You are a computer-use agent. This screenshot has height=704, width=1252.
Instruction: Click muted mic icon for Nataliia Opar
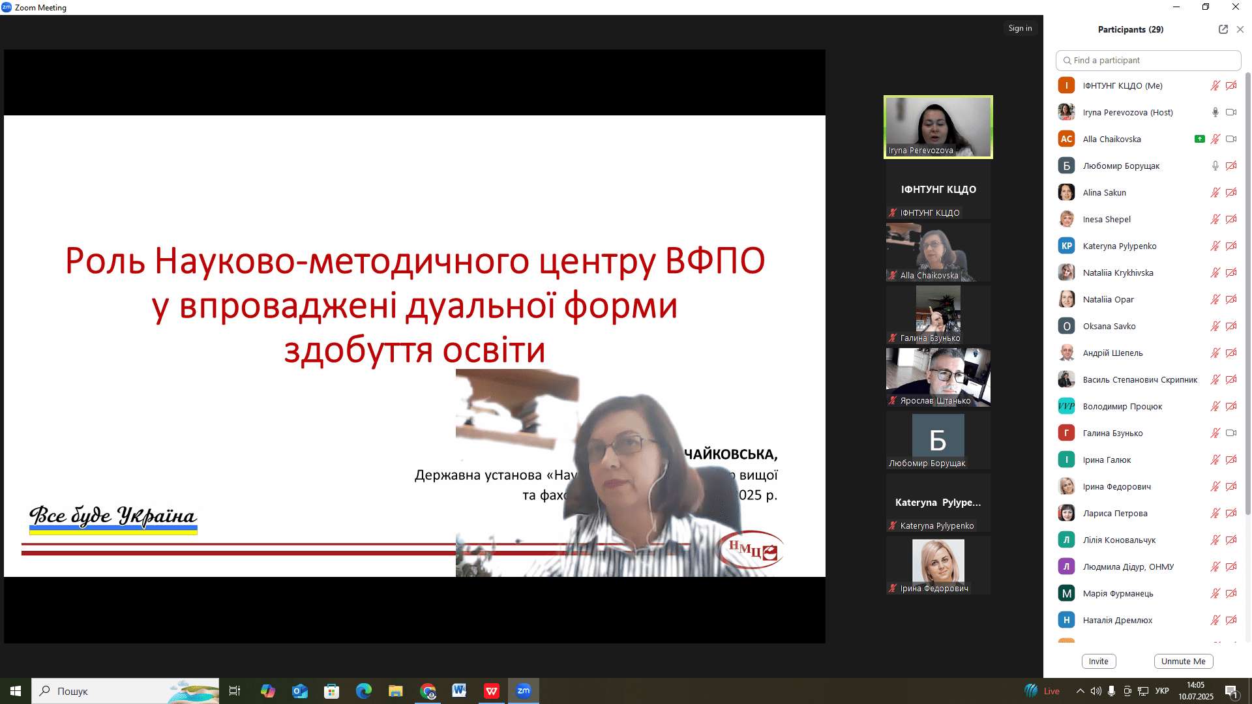coord(1215,299)
